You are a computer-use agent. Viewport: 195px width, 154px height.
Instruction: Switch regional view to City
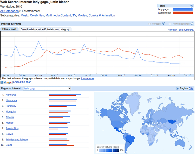(191, 88)
